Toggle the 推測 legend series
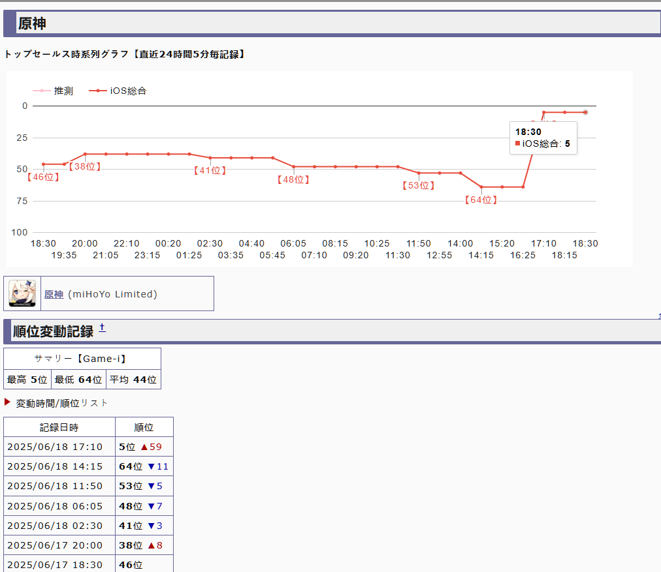 coord(53,91)
